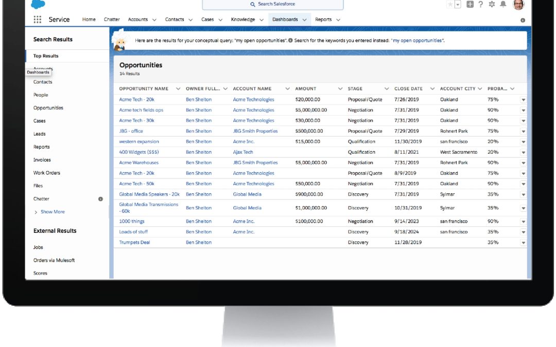Open Ajax Tech account link
This screenshot has width=556, height=347.
243,152
